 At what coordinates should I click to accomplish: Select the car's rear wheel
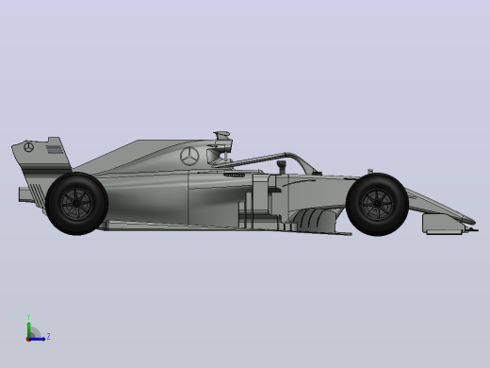[x=76, y=204]
